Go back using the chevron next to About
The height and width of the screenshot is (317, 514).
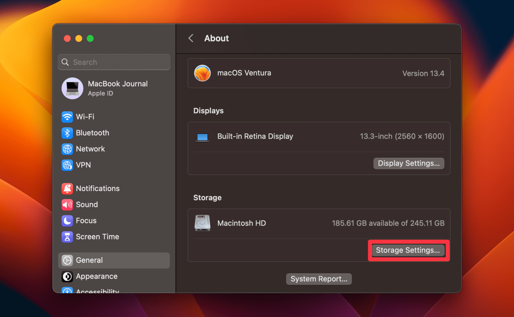[x=191, y=38]
